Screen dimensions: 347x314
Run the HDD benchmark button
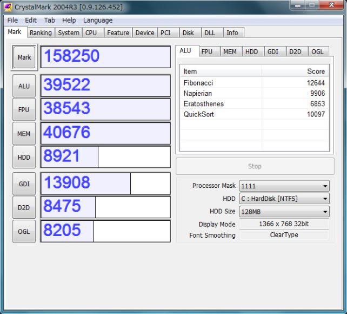(24, 157)
